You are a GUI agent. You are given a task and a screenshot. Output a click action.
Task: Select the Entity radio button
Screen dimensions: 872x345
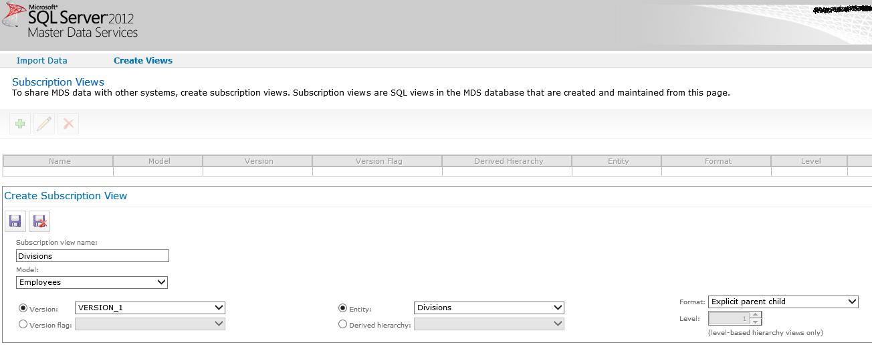pos(343,308)
